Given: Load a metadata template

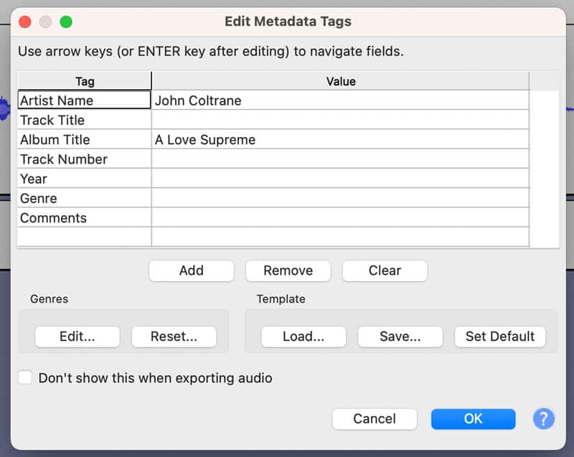Looking at the screenshot, I should point(304,336).
